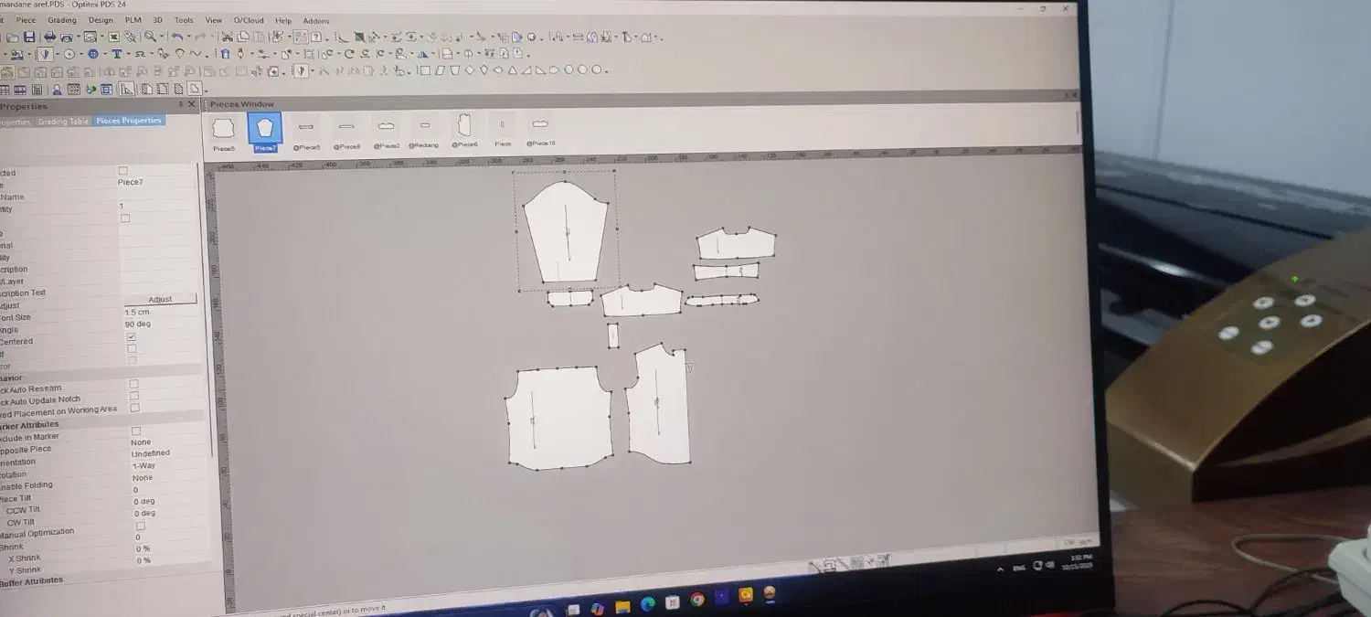Select the Piece5 thumbnail in Pieces Window

pyautogui.click(x=224, y=130)
